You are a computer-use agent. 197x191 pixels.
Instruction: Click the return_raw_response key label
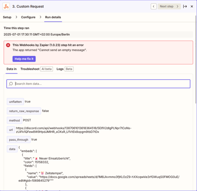tap(24, 111)
